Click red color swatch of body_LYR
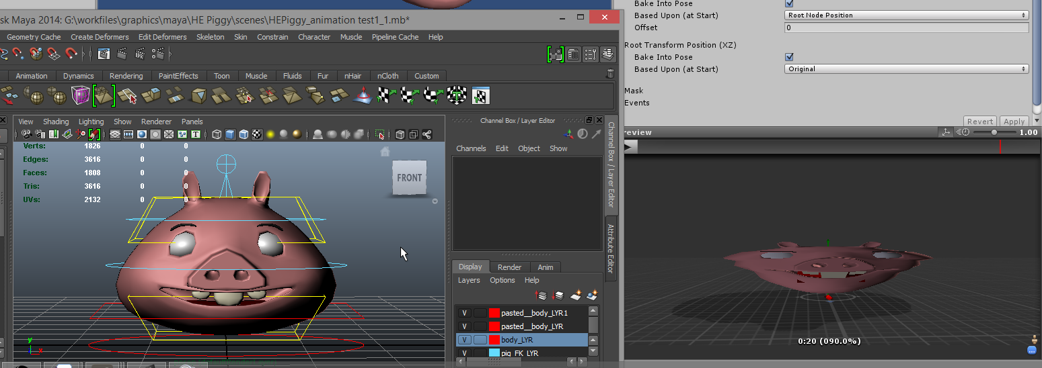Viewport: 1042px width, 368px height. 494,340
